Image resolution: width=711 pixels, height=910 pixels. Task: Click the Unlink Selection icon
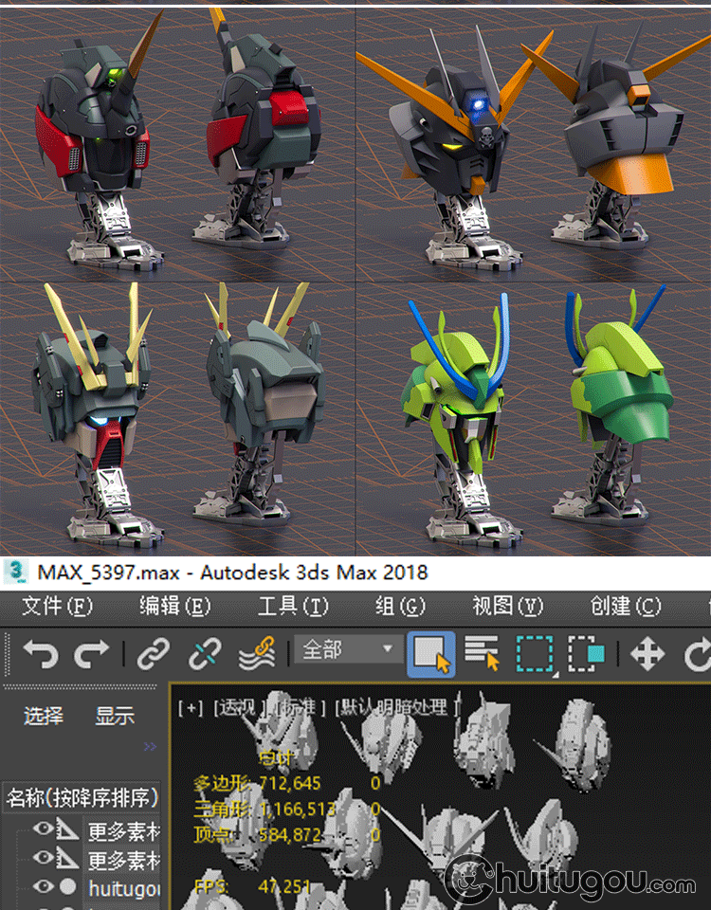pyautogui.click(x=204, y=653)
